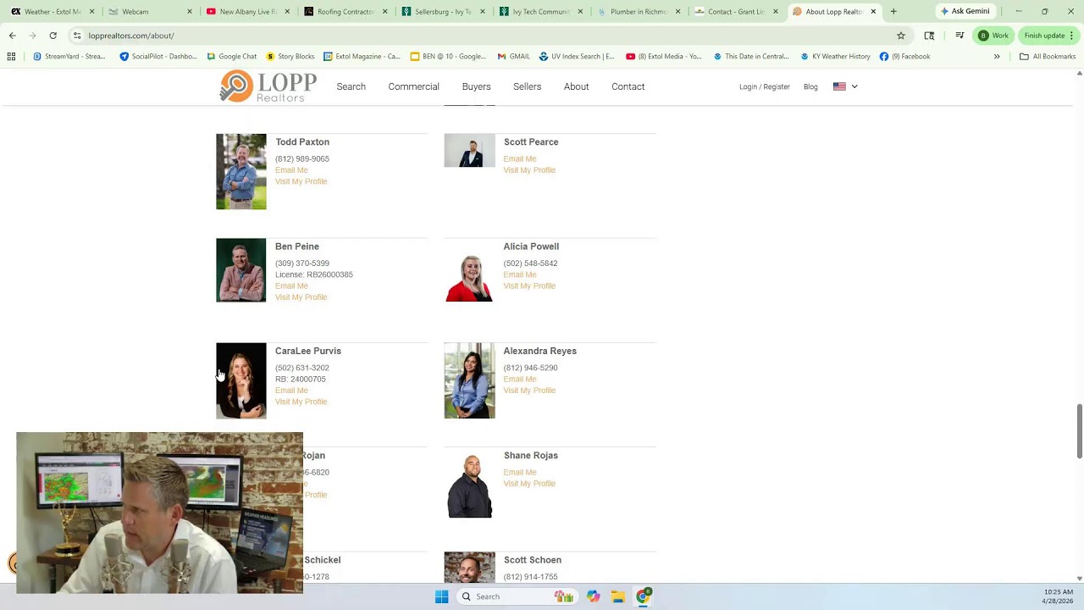The image size is (1084, 610).
Task: Open a new browser tab with plus icon
Action: click(x=893, y=12)
